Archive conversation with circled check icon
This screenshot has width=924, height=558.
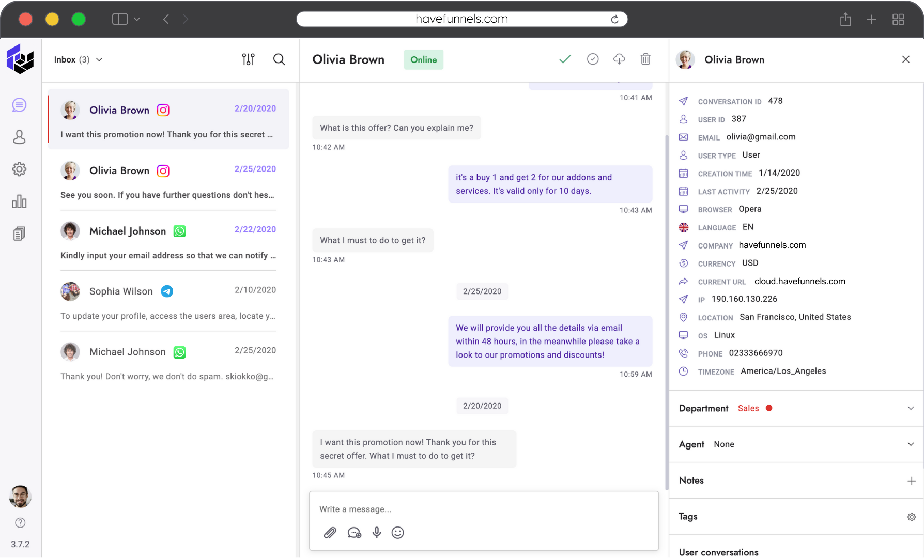pyautogui.click(x=593, y=59)
